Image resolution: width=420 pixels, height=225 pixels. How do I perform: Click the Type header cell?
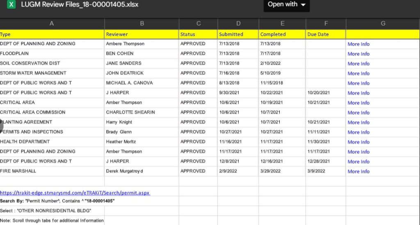pyautogui.click(x=52, y=34)
